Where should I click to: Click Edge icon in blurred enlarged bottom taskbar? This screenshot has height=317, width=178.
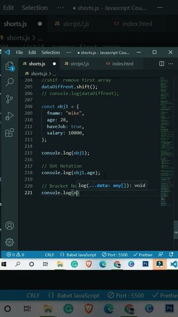[x=109, y=309]
